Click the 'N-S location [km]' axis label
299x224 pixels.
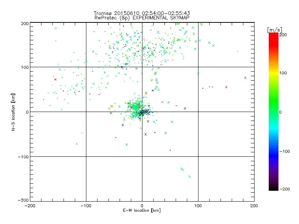[x=13, y=112]
